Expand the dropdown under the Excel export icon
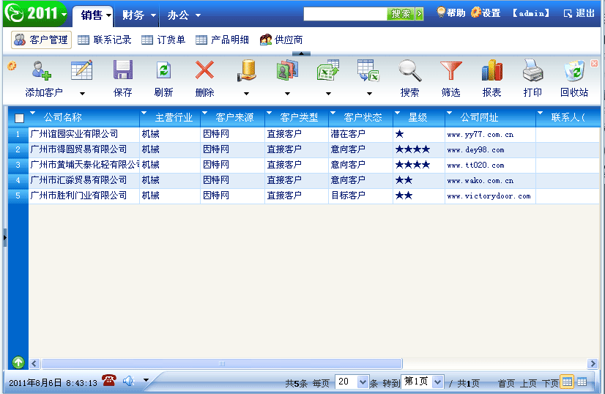Image resolution: width=605 pixels, height=394 pixels. pos(328,94)
